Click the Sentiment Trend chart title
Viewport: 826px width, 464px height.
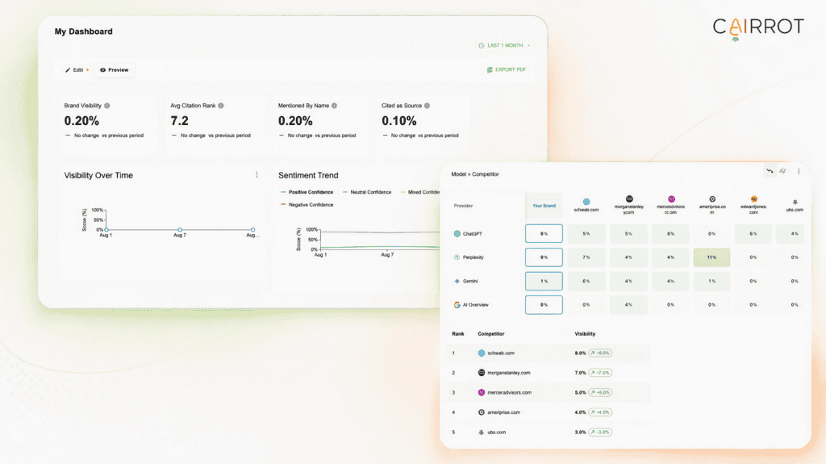(308, 175)
